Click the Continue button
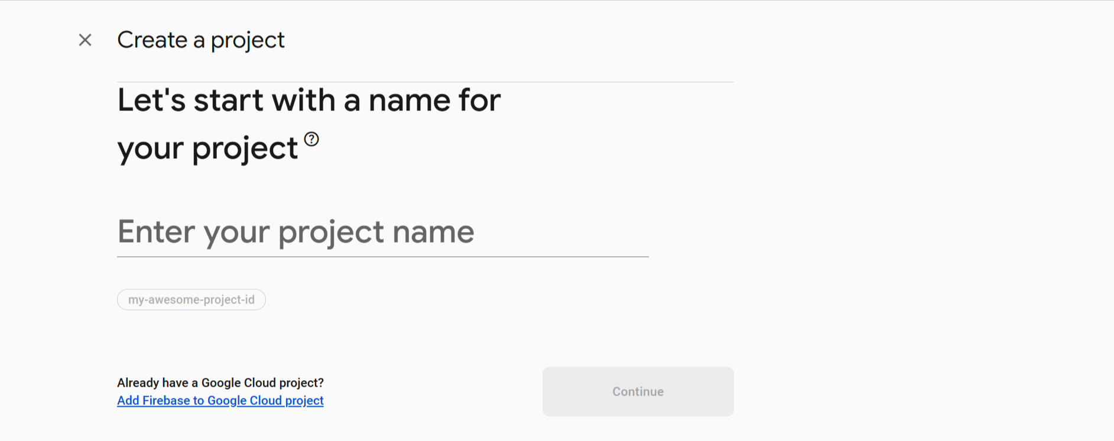The width and height of the screenshot is (1114, 441). 638,392
